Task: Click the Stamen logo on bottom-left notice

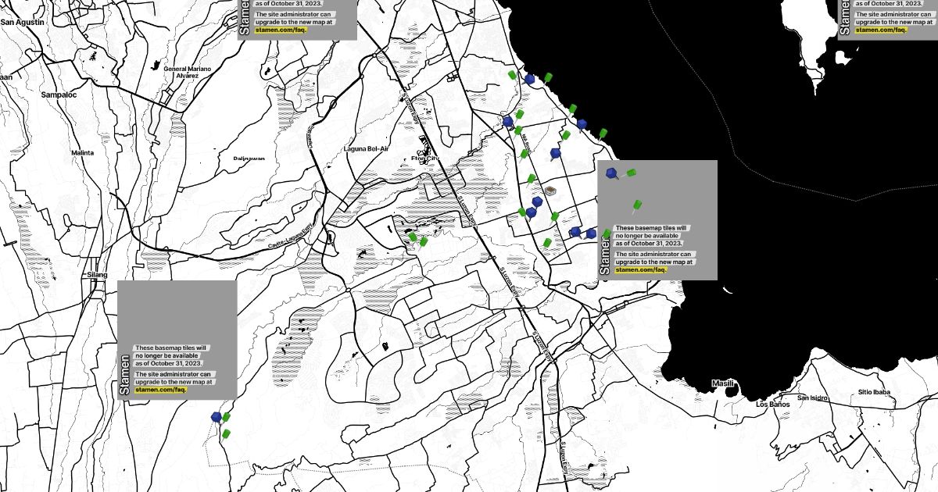Action: (124, 374)
